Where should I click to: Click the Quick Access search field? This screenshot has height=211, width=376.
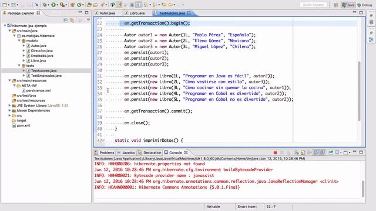click(313, 5)
